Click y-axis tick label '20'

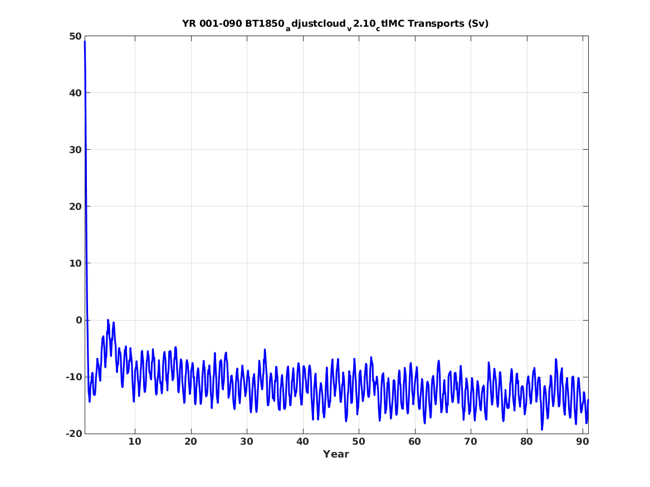75,206
